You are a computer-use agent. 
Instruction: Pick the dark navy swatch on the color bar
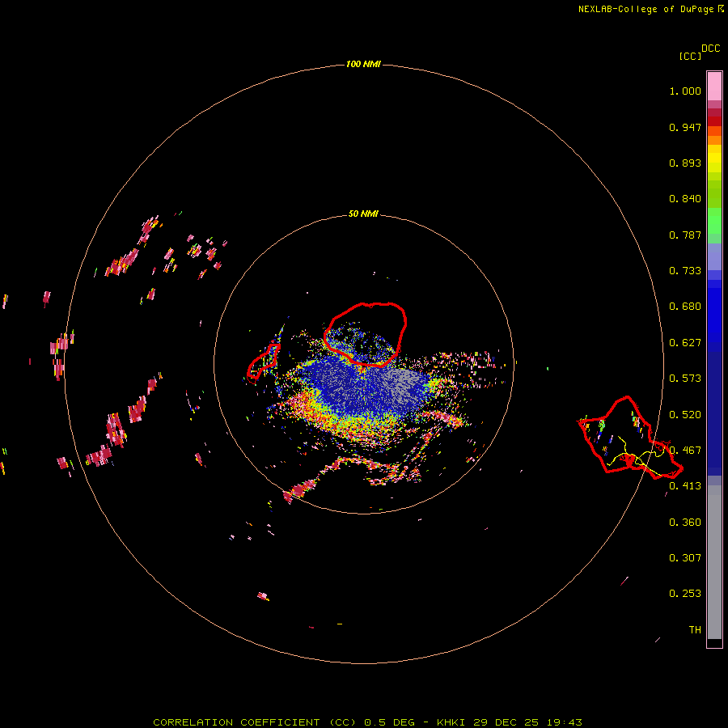click(714, 408)
